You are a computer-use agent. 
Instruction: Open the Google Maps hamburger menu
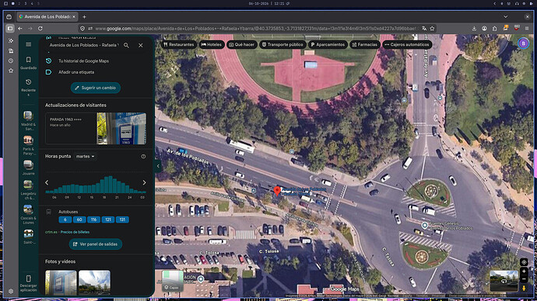tap(29, 44)
